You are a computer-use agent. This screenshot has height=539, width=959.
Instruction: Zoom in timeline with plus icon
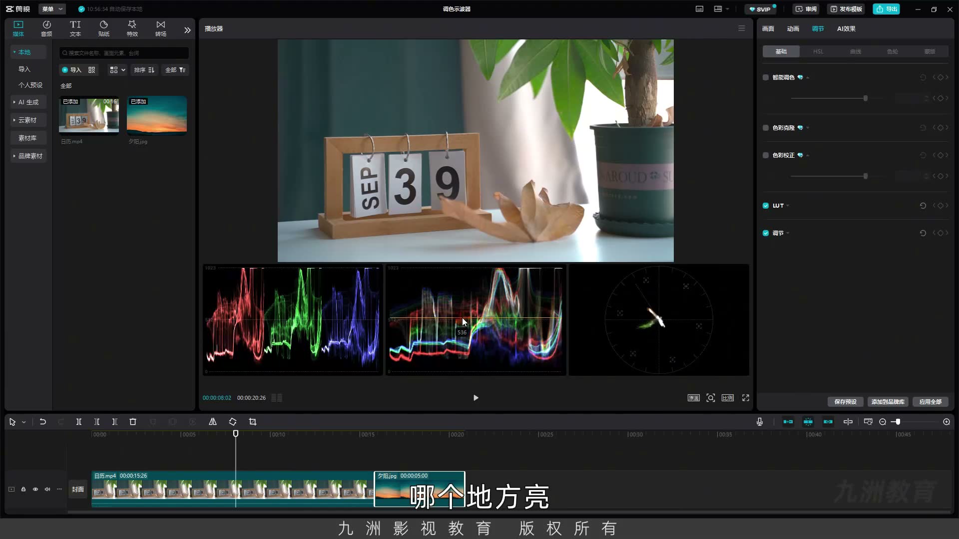pyautogui.click(x=947, y=422)
